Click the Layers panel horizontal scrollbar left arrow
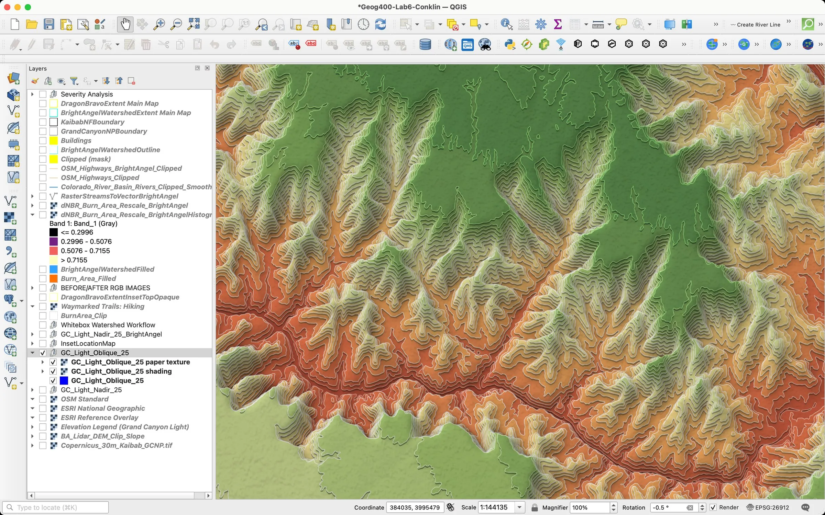The image size is (825, 515). [x=31, y=495]
